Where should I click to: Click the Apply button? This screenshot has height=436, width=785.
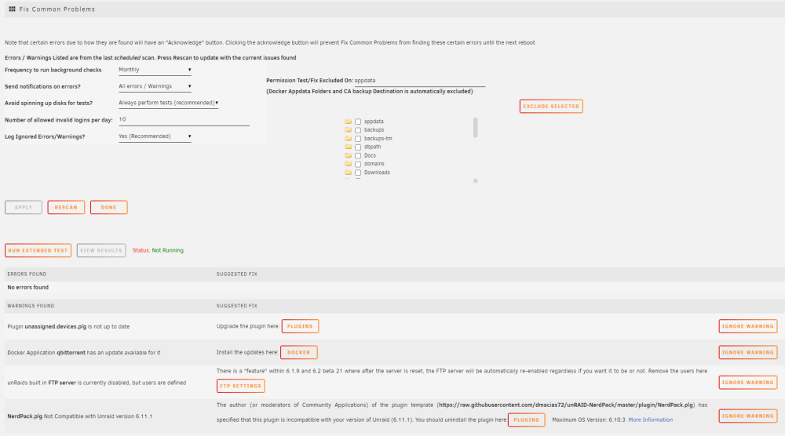[24, 208]
